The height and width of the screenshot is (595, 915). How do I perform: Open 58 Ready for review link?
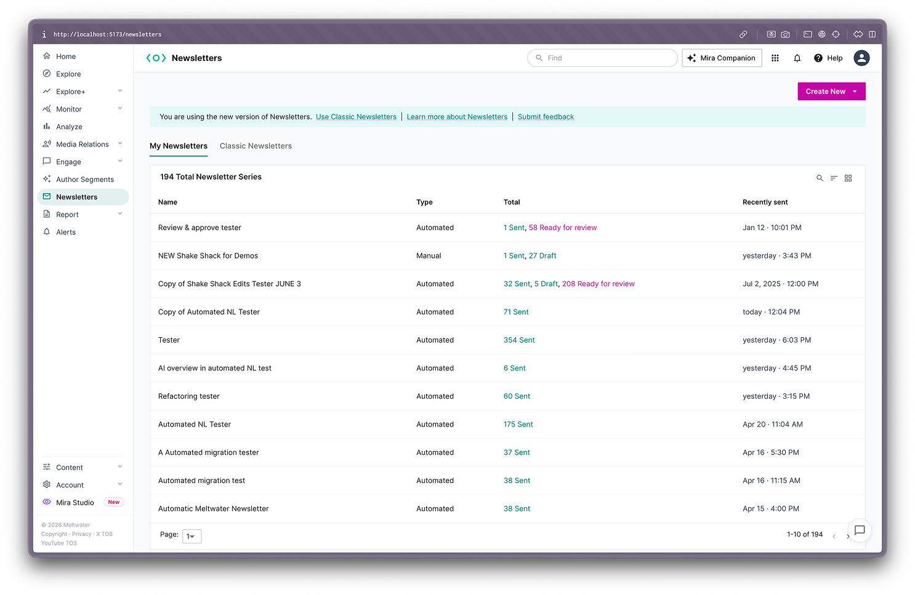563,228
